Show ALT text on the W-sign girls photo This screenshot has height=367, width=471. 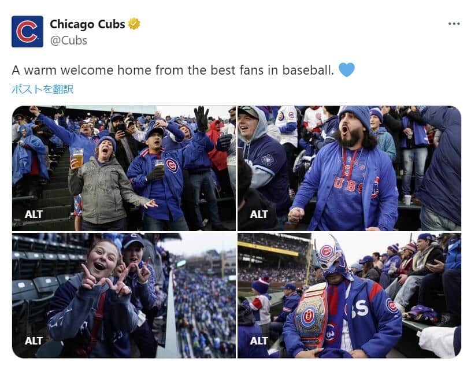pos(34,341)
